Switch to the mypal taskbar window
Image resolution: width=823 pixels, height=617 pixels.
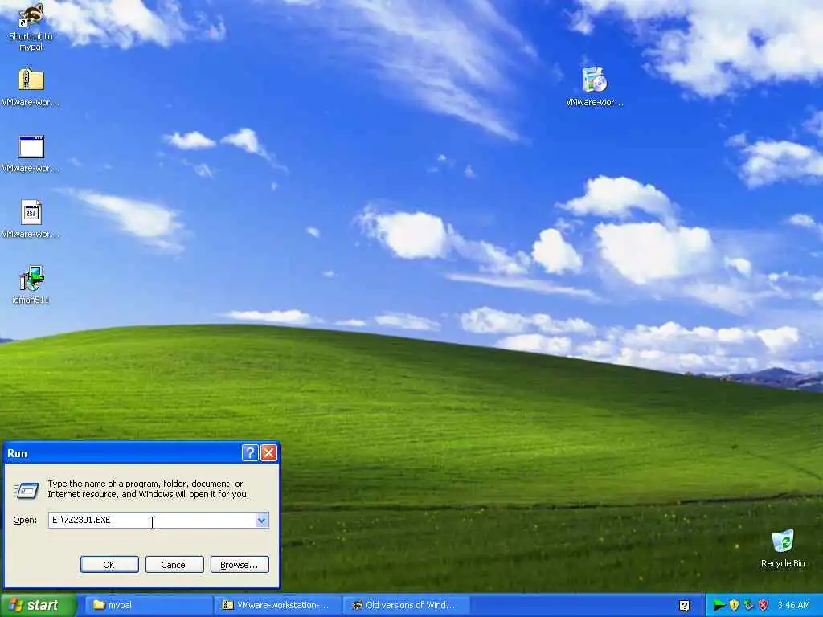tap(147, 605)
